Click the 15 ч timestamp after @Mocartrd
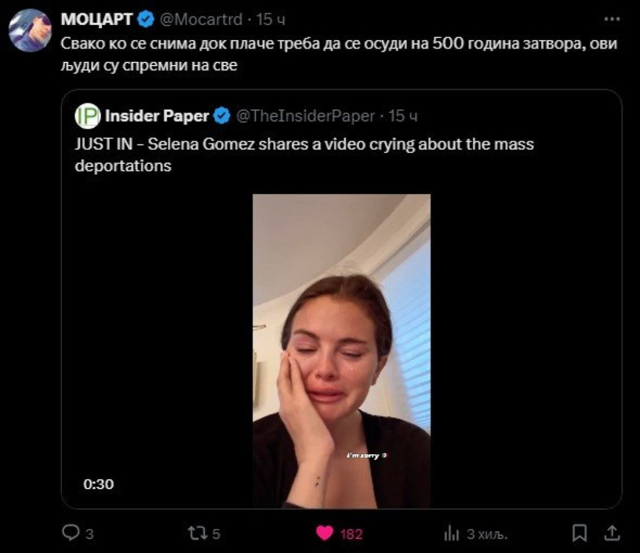640x553 pixels. 271,19
